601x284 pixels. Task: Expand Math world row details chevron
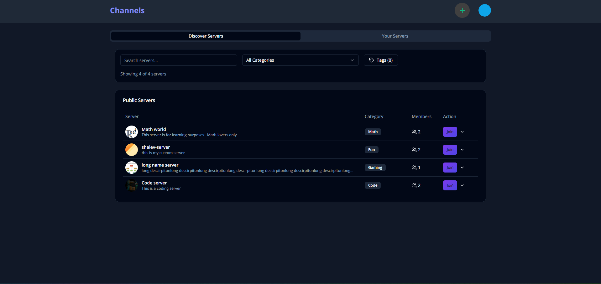pos(462,132)
